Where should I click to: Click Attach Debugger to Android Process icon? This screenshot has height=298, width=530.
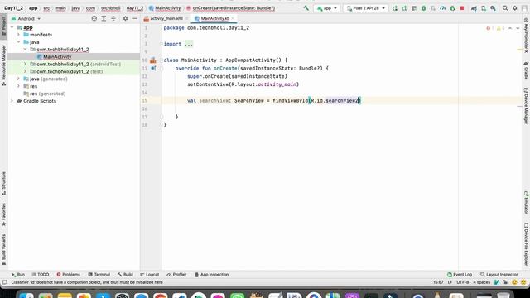click(x=453, y=8)
